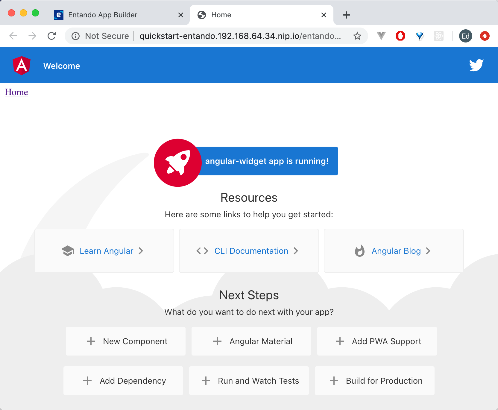Image resolution: width=498 pixels, height=410 pixels.
Task: Click the Angular logo in the header
Action: click(21, 65)
